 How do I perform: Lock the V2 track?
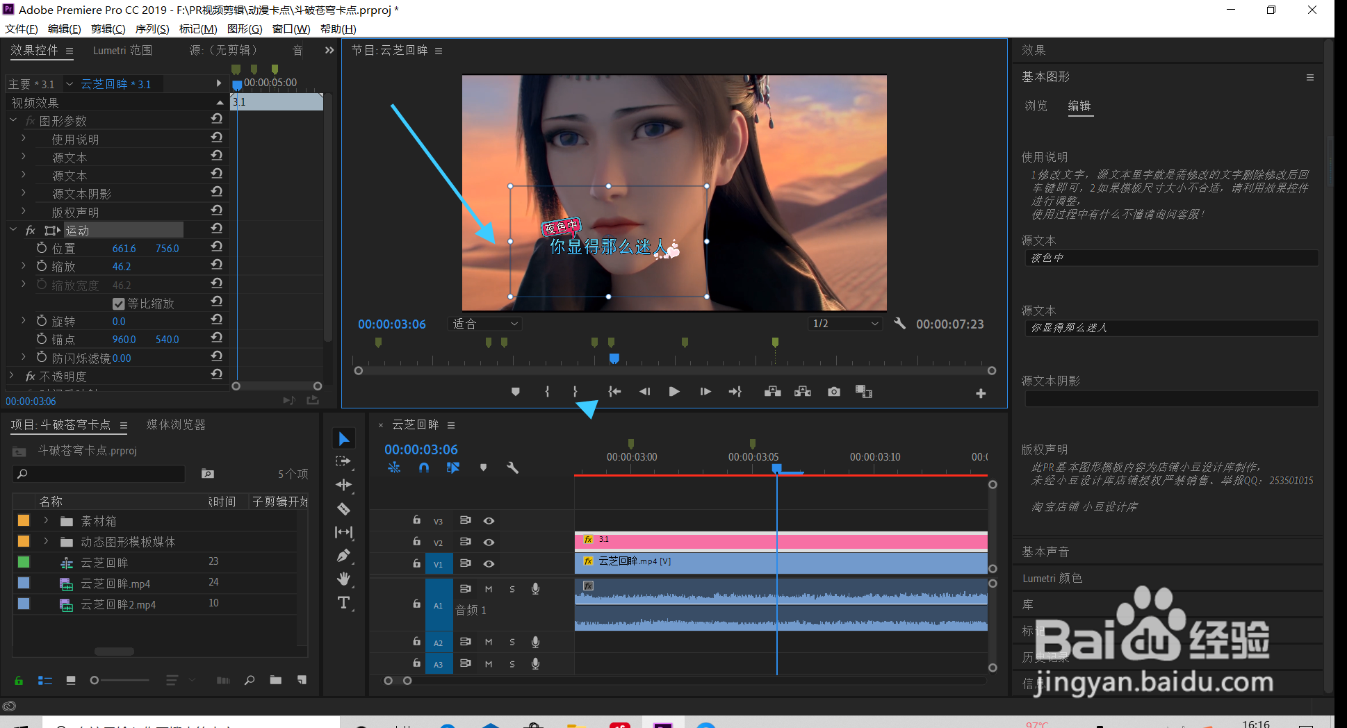tap(416, 541)
